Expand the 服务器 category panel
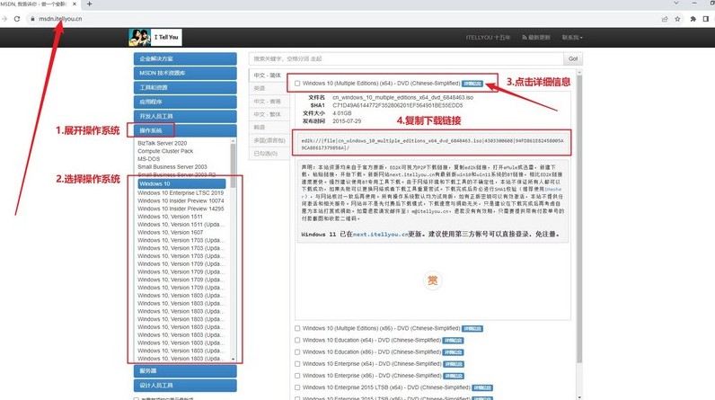715x400 pixels. point(186,370)
